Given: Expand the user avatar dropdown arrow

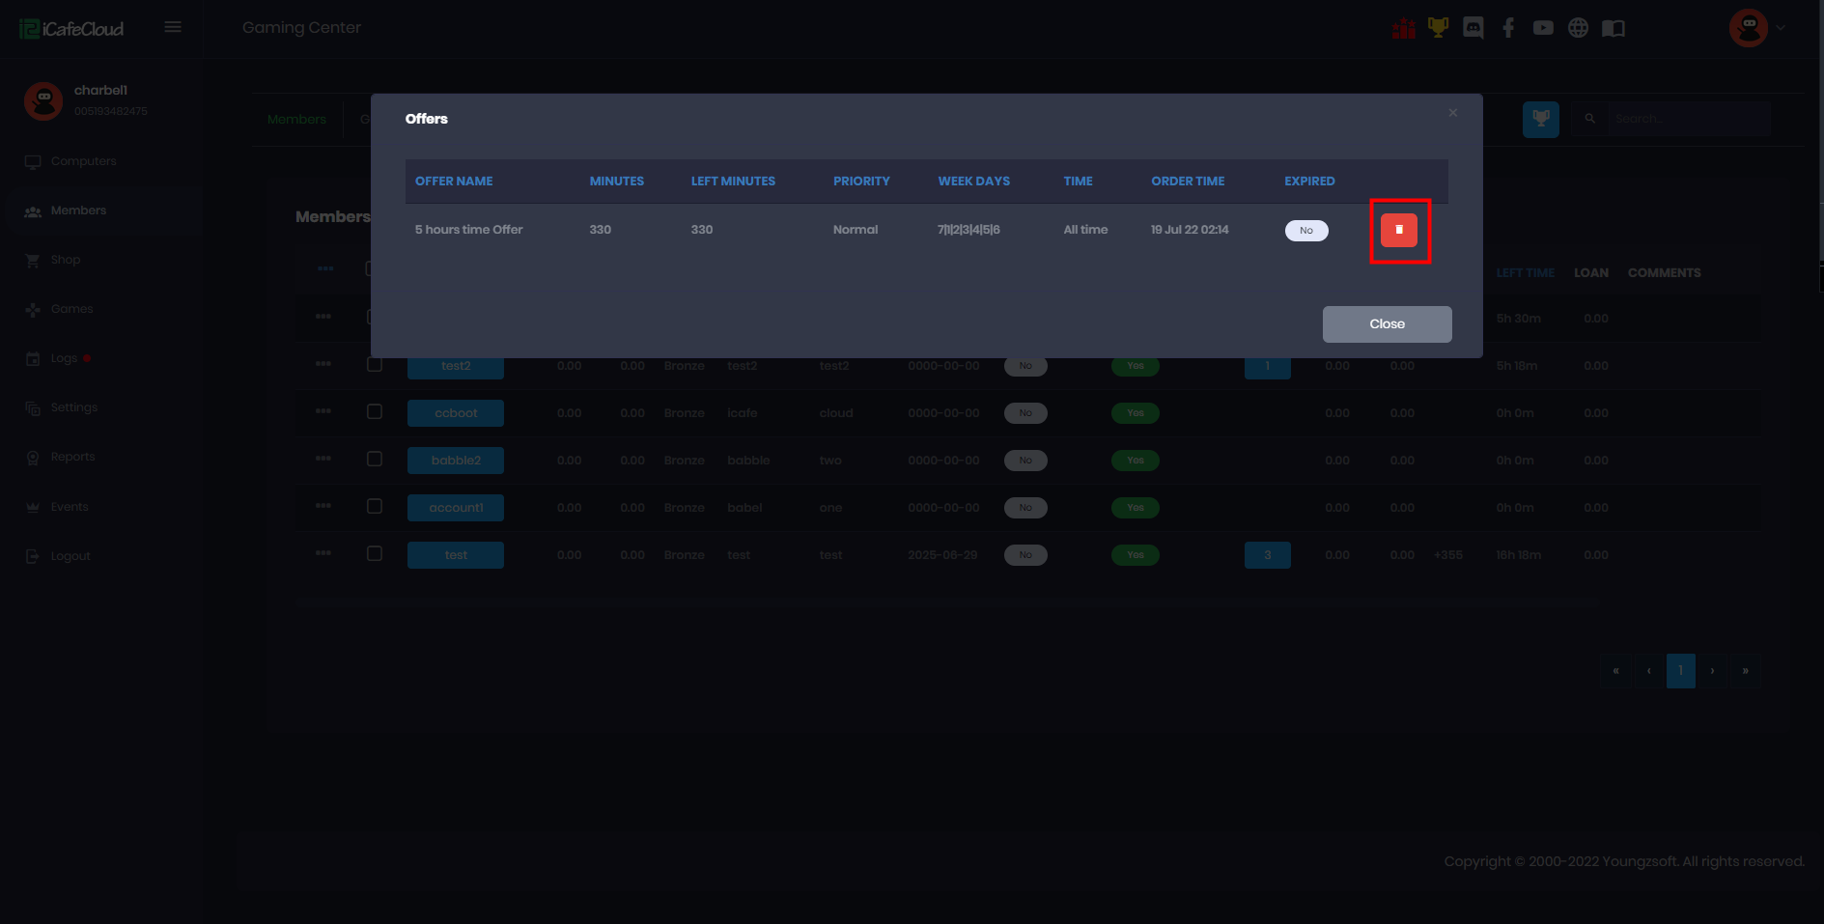Looking at the screenshot, I should 1781,28.
